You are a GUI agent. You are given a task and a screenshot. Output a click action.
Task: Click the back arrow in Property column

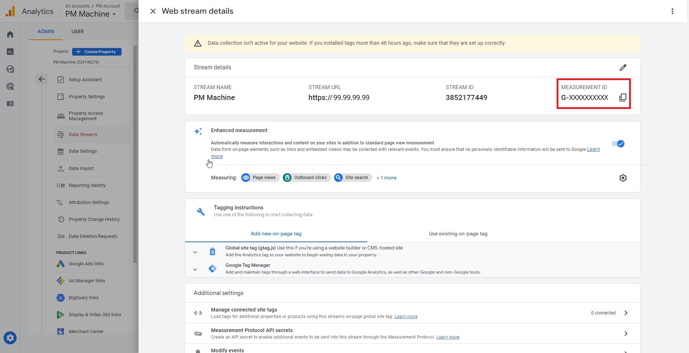pyautogui.click(x=41, y=79)
